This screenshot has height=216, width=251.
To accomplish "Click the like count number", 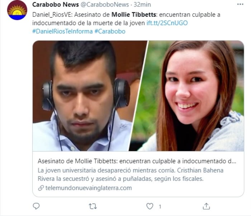I will 160,207.
